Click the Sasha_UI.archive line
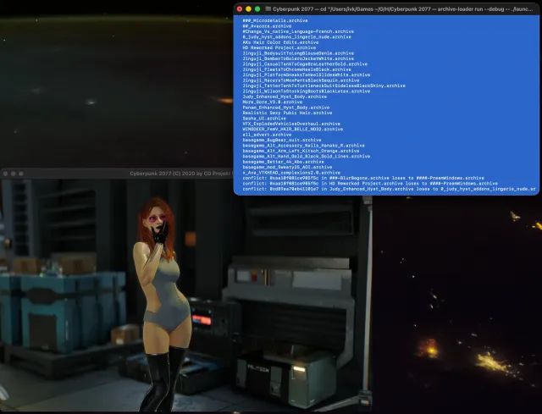Image resolution: width=542 pixels, height=414 pixels. (x=264, y=119)
